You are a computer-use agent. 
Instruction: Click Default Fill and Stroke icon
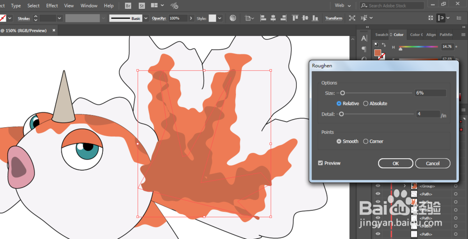coord(377,44)
